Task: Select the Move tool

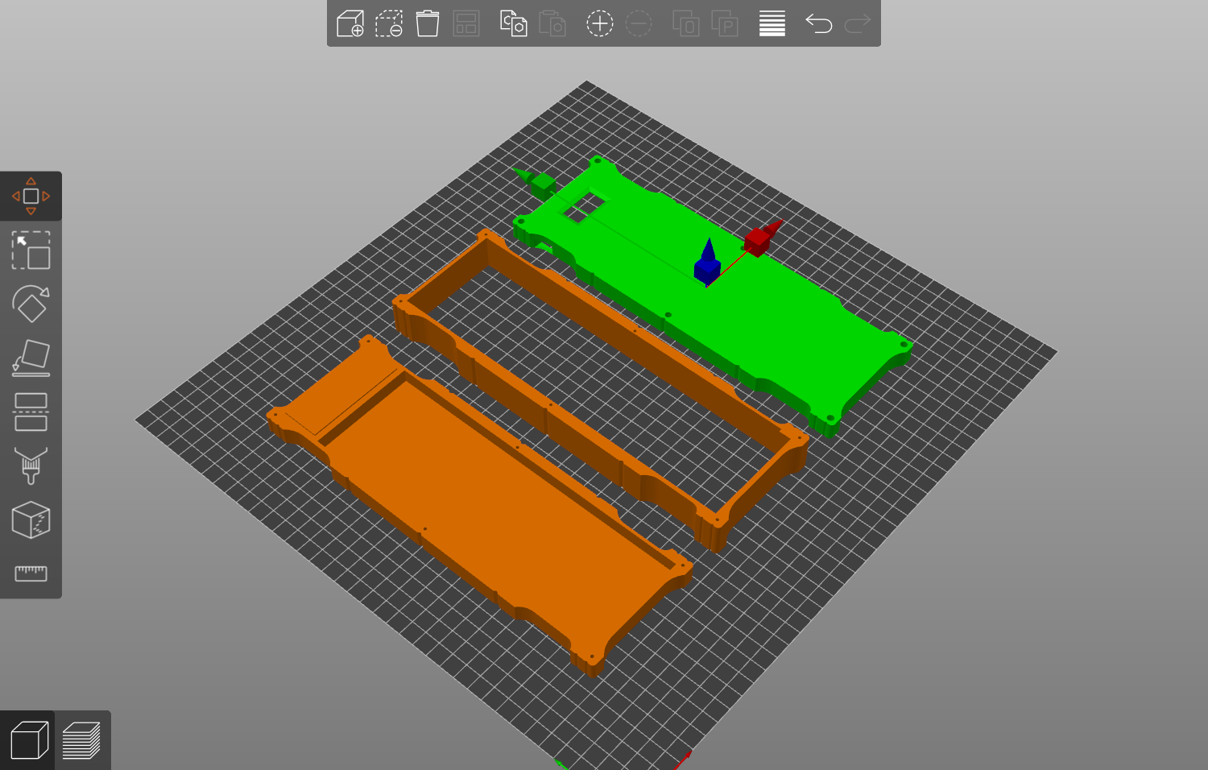Action: [x=31, y=196]
